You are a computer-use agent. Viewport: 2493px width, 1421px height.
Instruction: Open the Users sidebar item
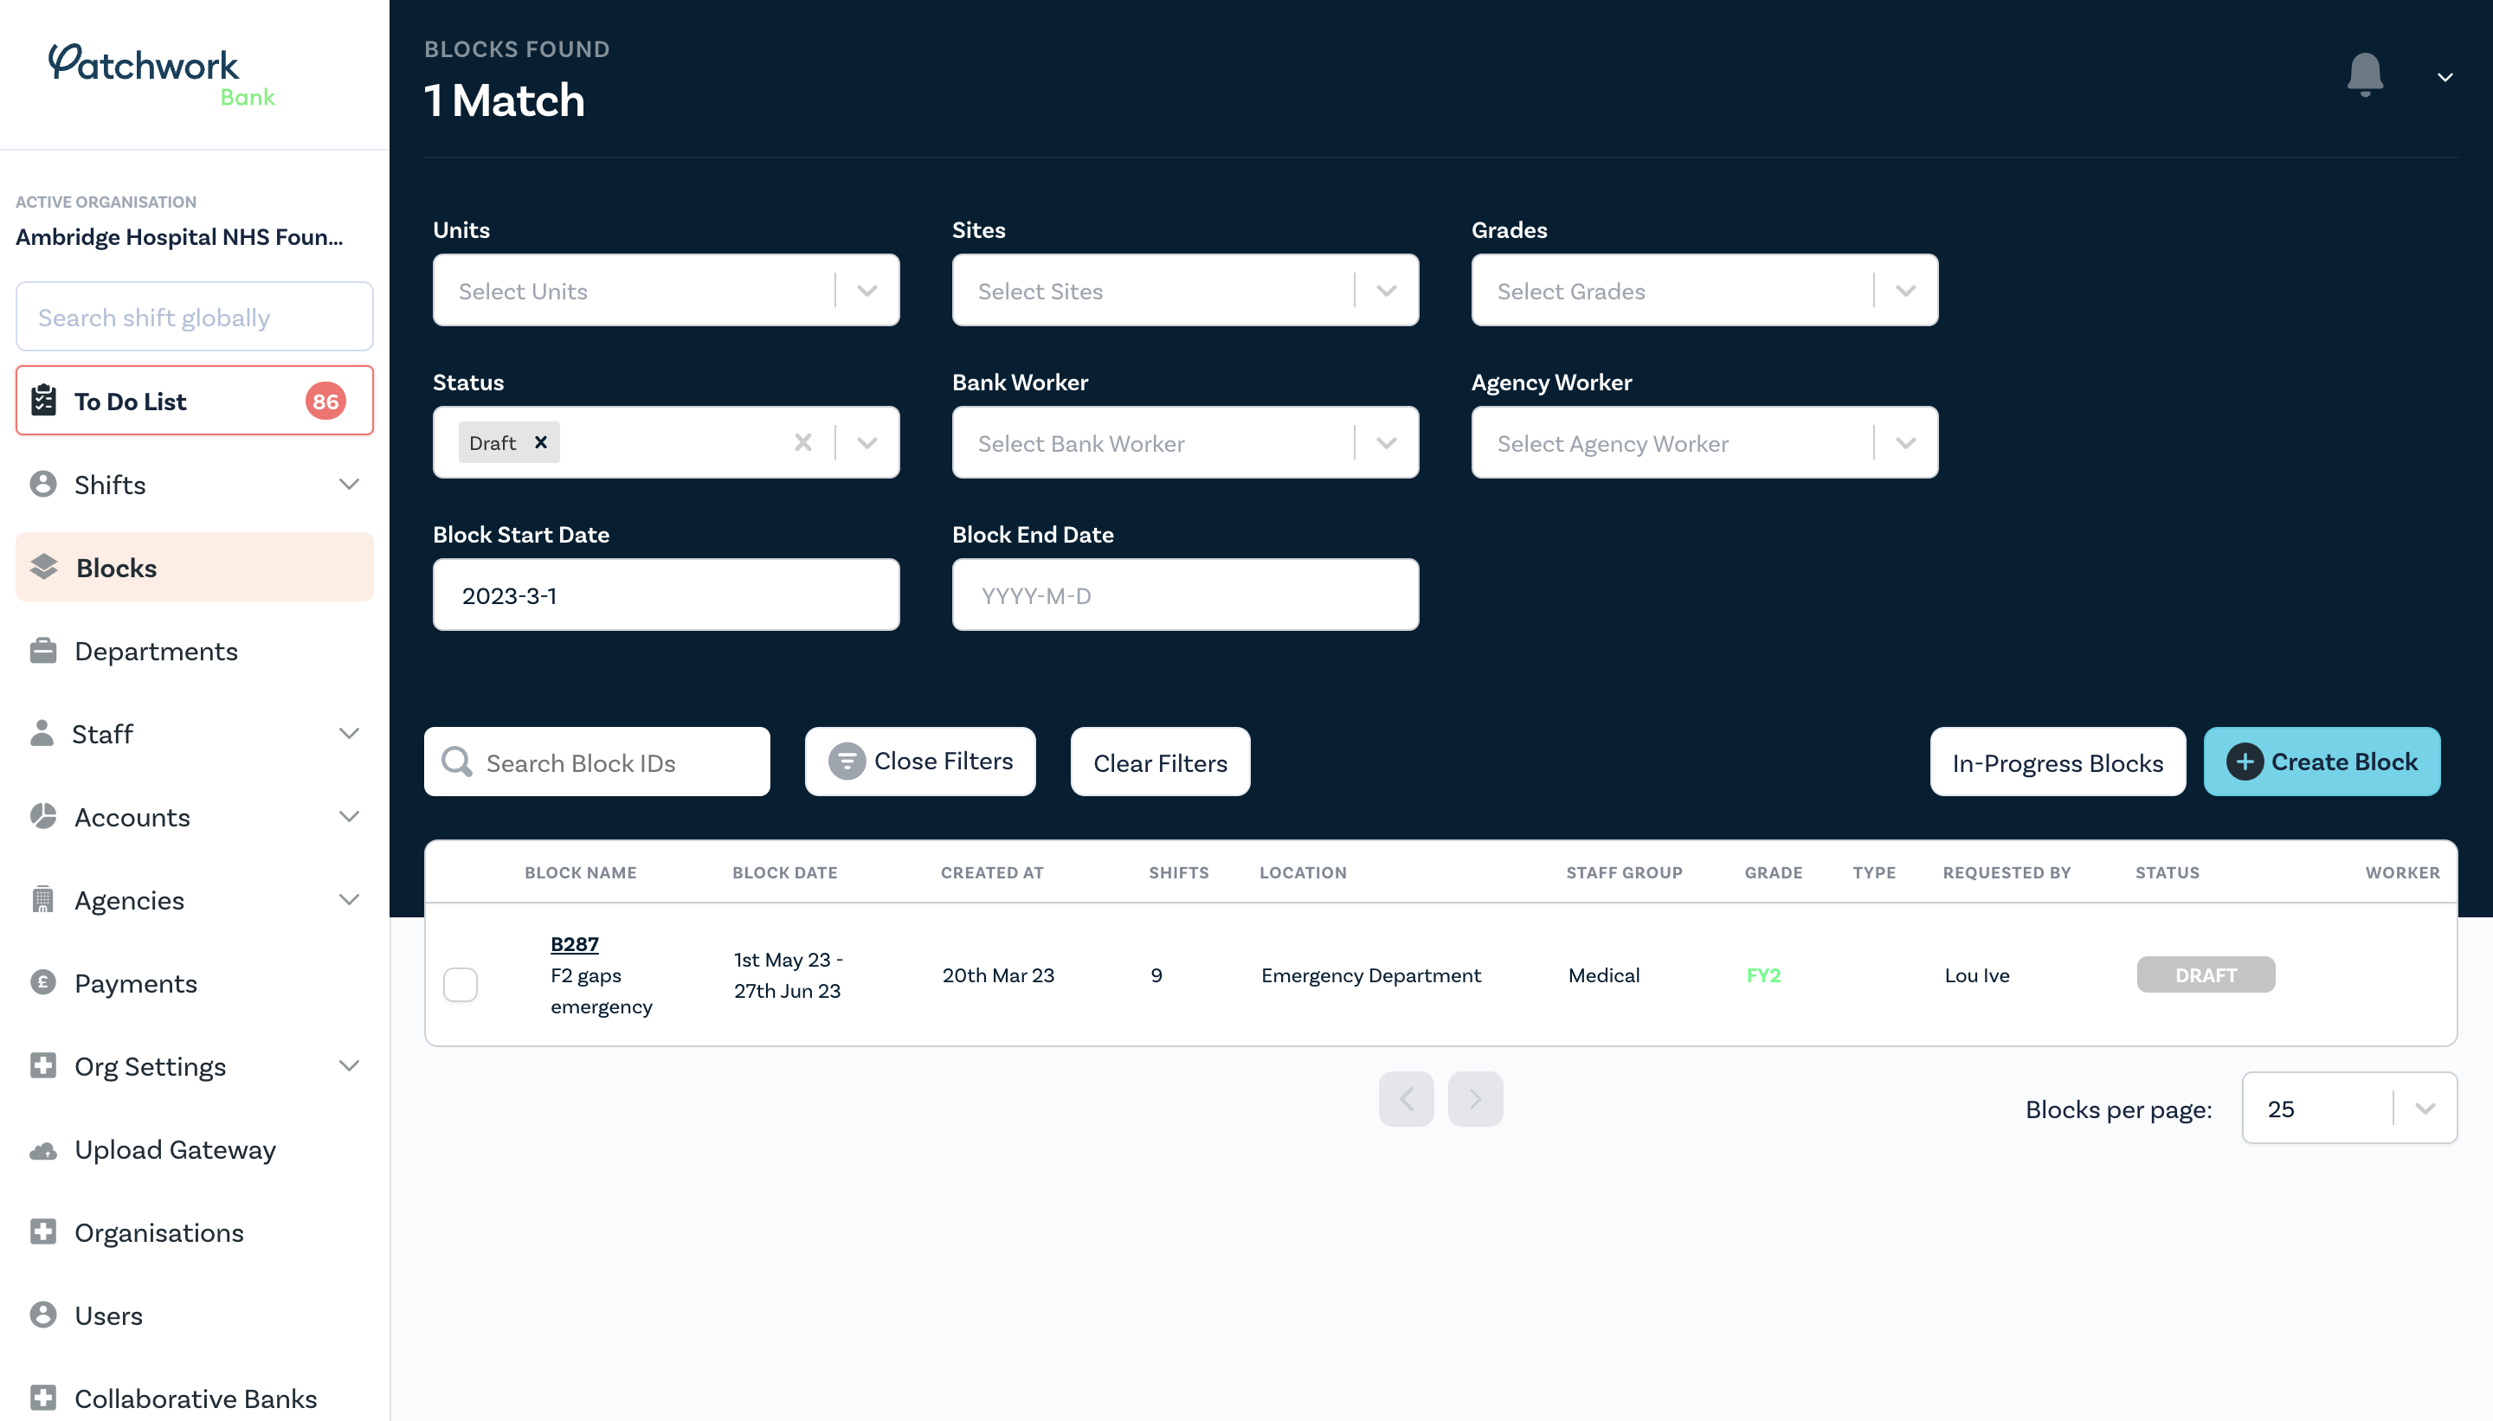click(x=108, y=1315)
